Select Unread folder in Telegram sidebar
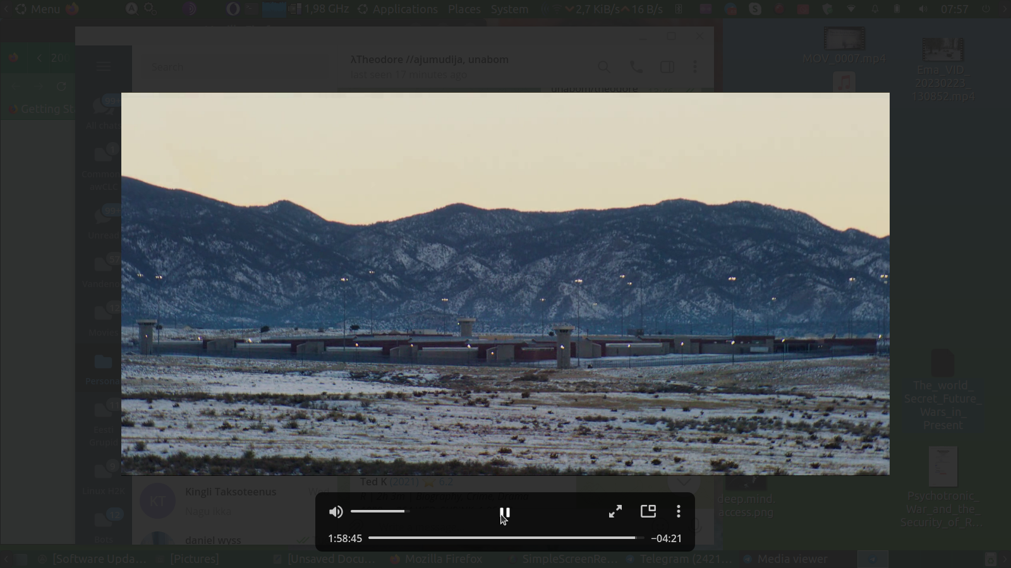The image size is (1011, 568). (104, 223)
